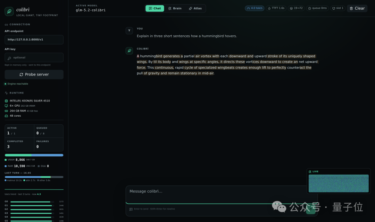Open the LIVE visualization thumbnail

pyautogui.click(x=339, y=183)
